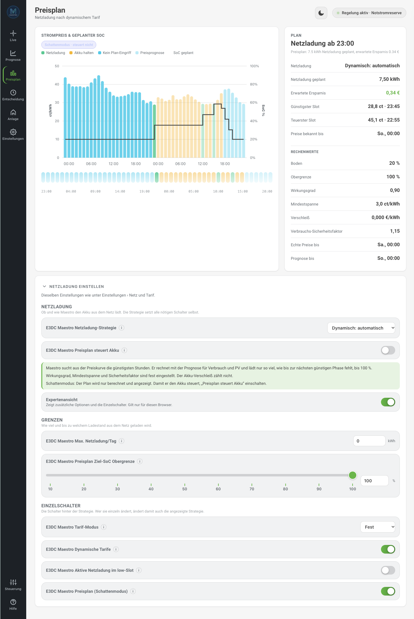This screenshot has height=619, width=414.
Task: Focus the Ziel-SoC percent input field
Action: point(375,481)
